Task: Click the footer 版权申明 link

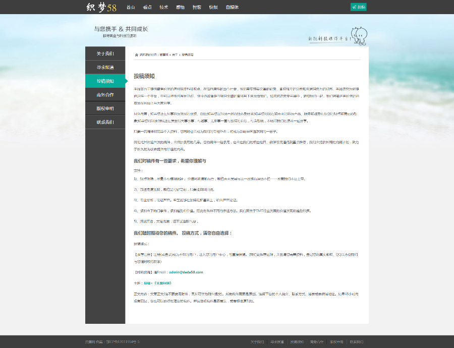Action: pos(336,342)
